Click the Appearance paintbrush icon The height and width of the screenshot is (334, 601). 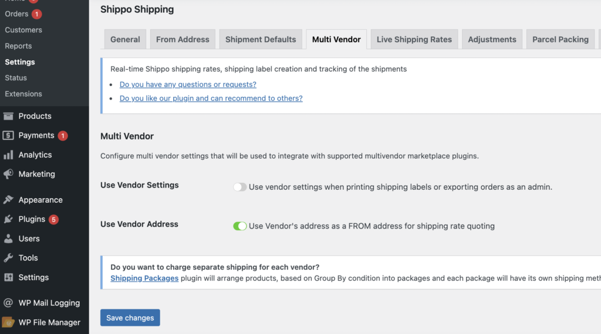[x=8, y=200]
